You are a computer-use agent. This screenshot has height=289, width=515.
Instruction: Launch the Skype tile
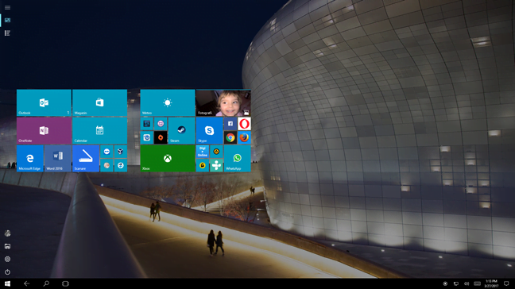click(x=209, y=130)
